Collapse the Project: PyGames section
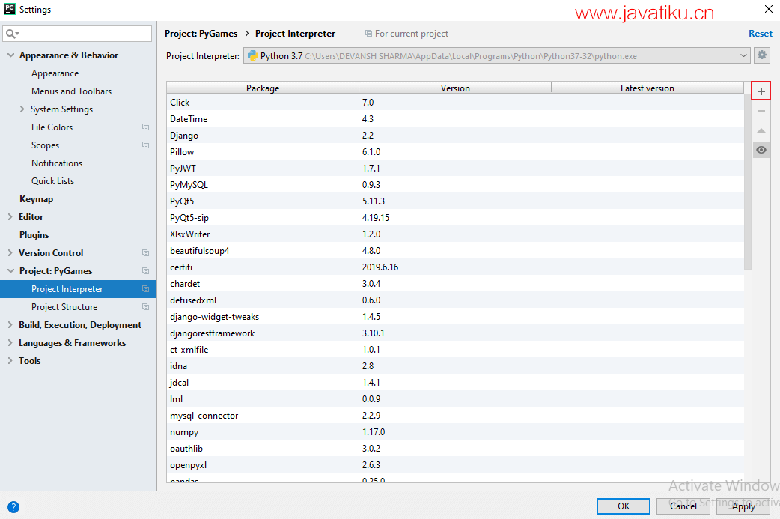The height and width of the screenshot is (519, 780). tap(10, 270)
